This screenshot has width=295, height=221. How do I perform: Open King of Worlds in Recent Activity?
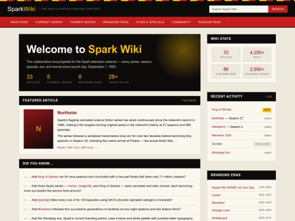(x=221, y=110)
